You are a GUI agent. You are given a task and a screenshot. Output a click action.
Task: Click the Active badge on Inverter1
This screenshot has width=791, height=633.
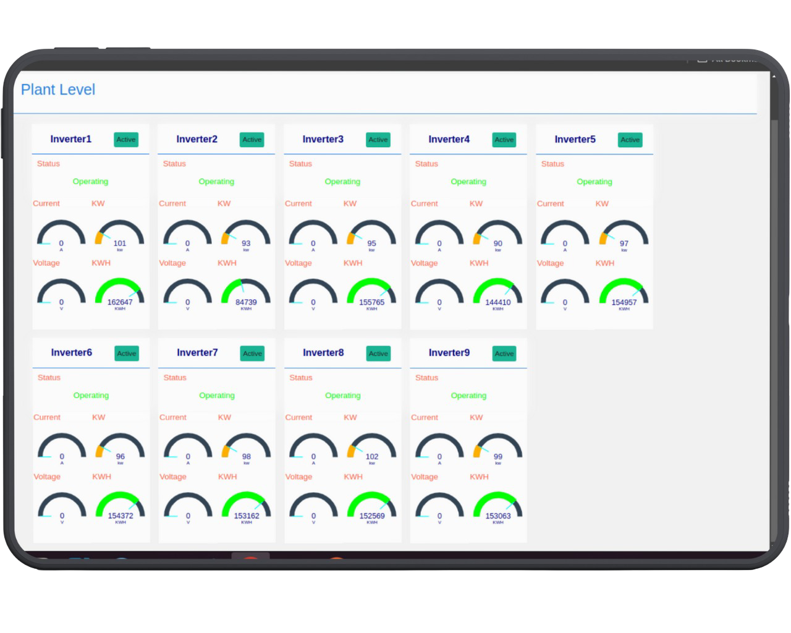click(126, 140)
